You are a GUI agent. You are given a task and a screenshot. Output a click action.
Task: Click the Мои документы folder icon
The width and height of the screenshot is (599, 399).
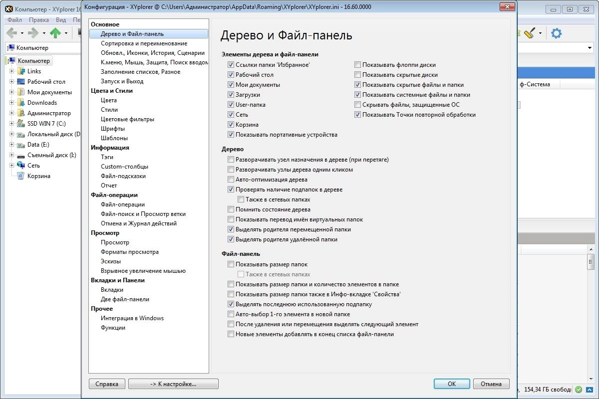point(21,92)
